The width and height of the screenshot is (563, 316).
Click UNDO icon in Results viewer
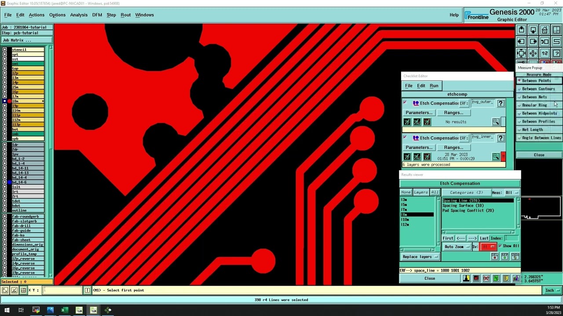[x=515, y=256]
